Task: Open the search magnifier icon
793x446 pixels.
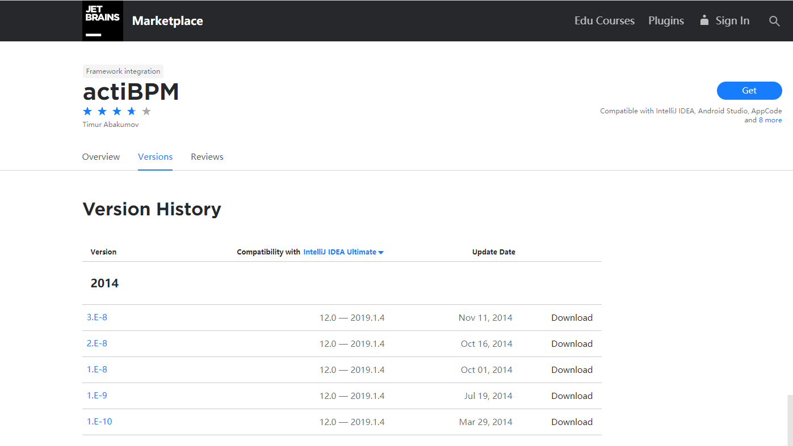Action: [x=774, y=21]
